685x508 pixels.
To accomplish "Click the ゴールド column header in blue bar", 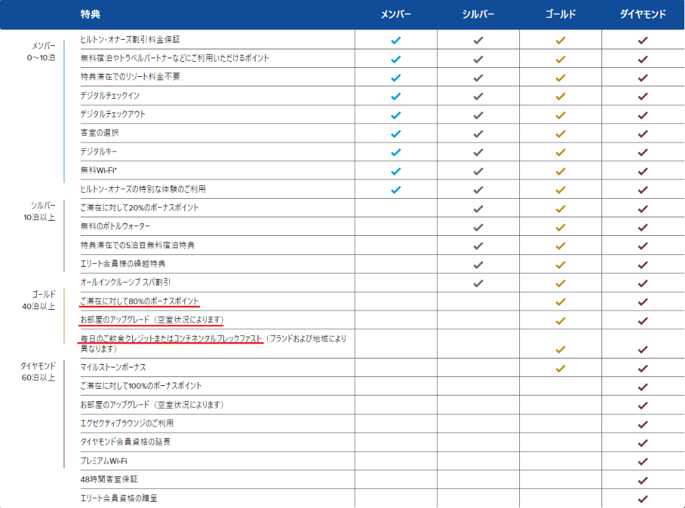I will tap(560, 14).
